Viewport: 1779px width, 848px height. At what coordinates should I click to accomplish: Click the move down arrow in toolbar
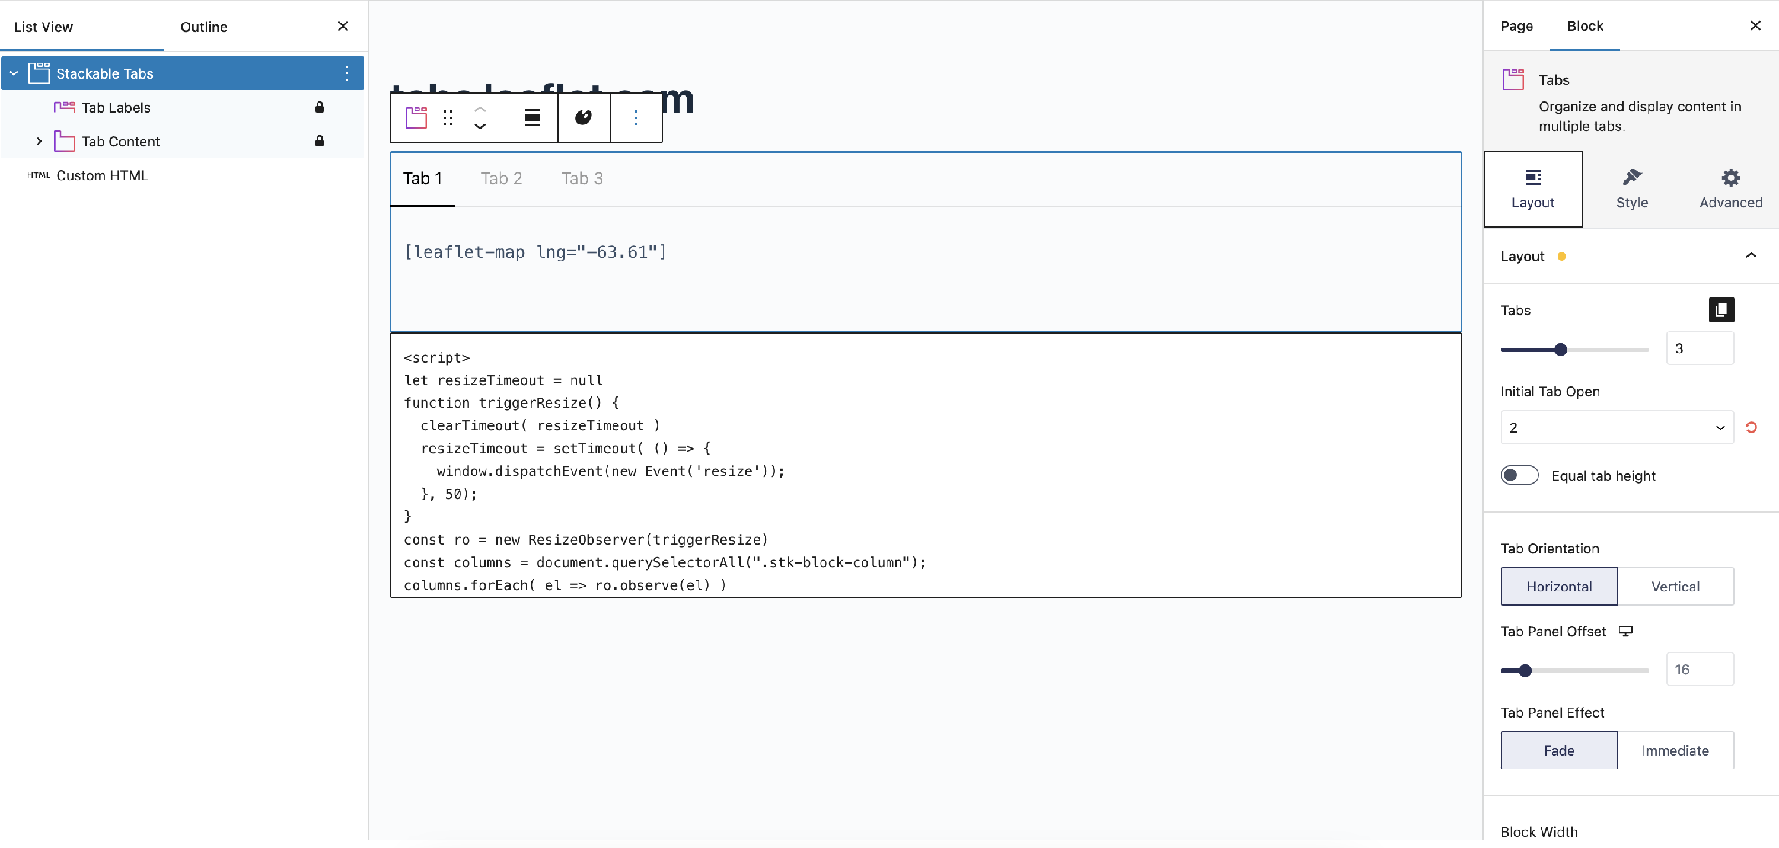click(x=480, y=127)
